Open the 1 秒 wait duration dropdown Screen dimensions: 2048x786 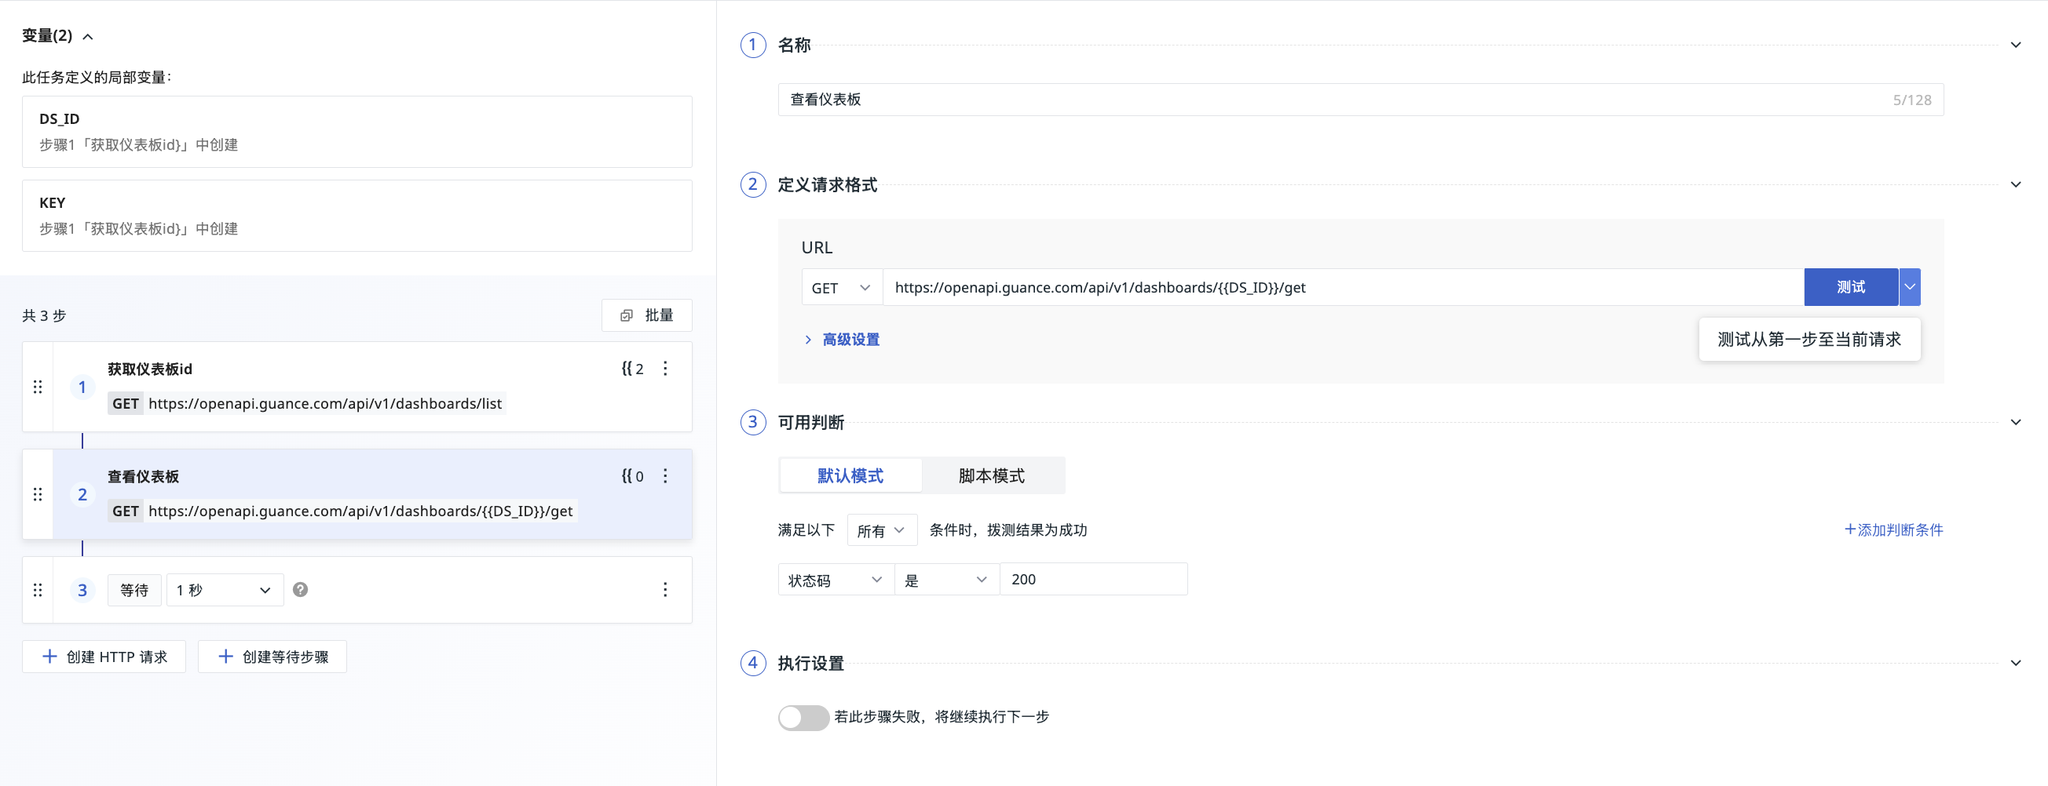coord(225,590)
